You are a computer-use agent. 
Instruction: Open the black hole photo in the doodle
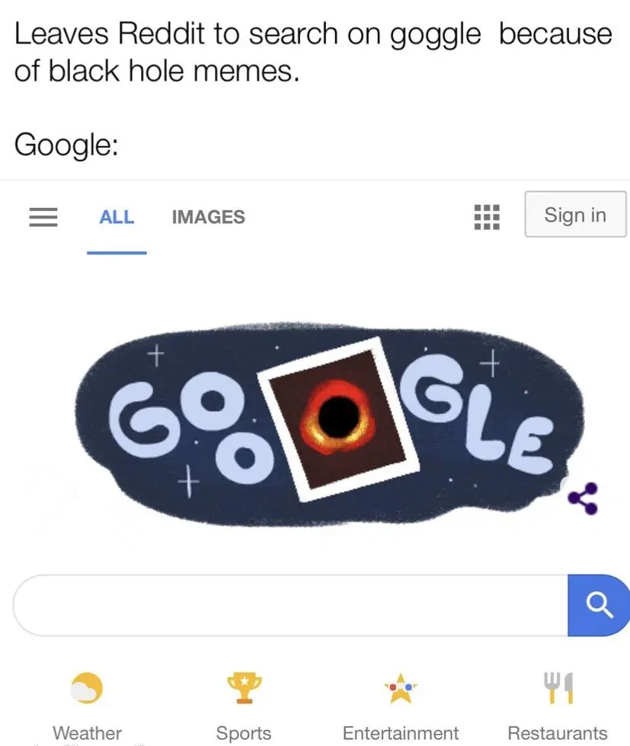pos(338,419)
